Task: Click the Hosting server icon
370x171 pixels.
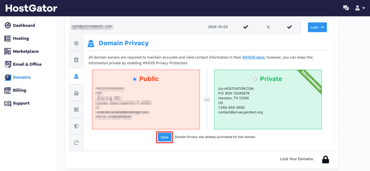Action: click(x=8, y=38)
